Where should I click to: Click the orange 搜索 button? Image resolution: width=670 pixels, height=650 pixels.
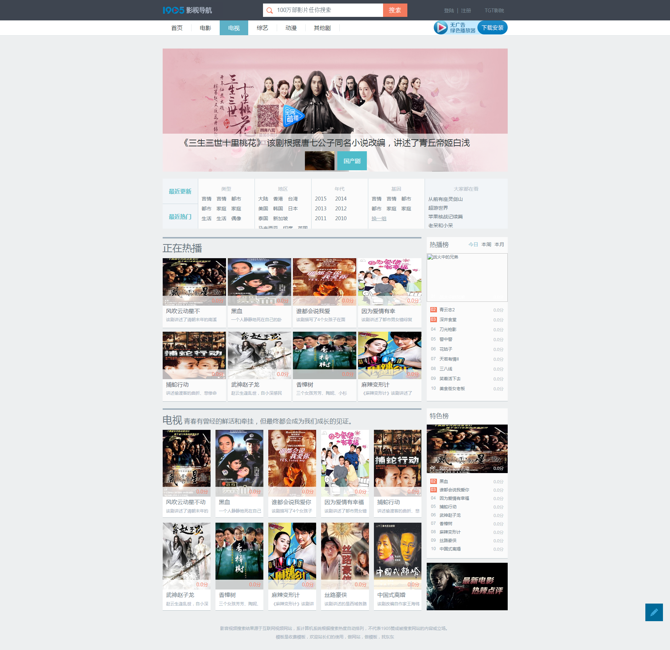click(395, 10)
